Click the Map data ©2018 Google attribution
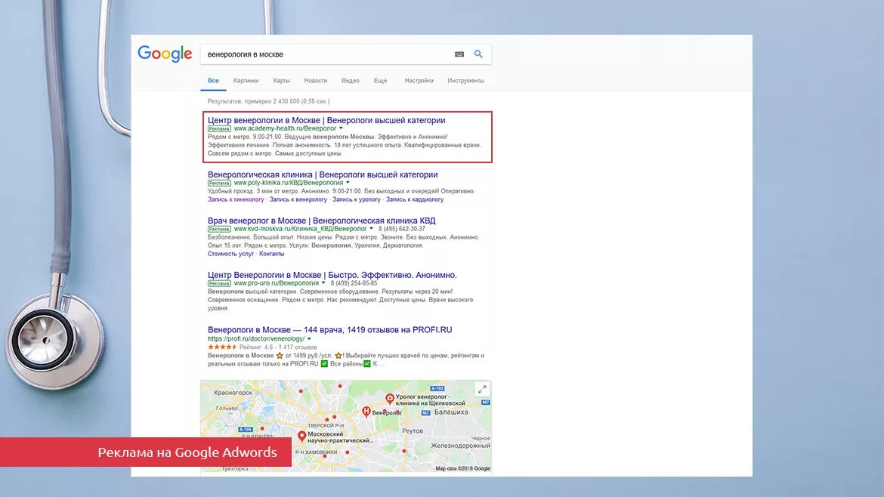Viewport: 884px width, 497px height. (463, 468)
